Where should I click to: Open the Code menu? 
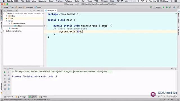click(51, 1)
